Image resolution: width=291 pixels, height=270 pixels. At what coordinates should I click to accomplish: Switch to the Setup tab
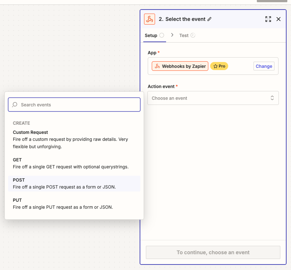[151, 36]
